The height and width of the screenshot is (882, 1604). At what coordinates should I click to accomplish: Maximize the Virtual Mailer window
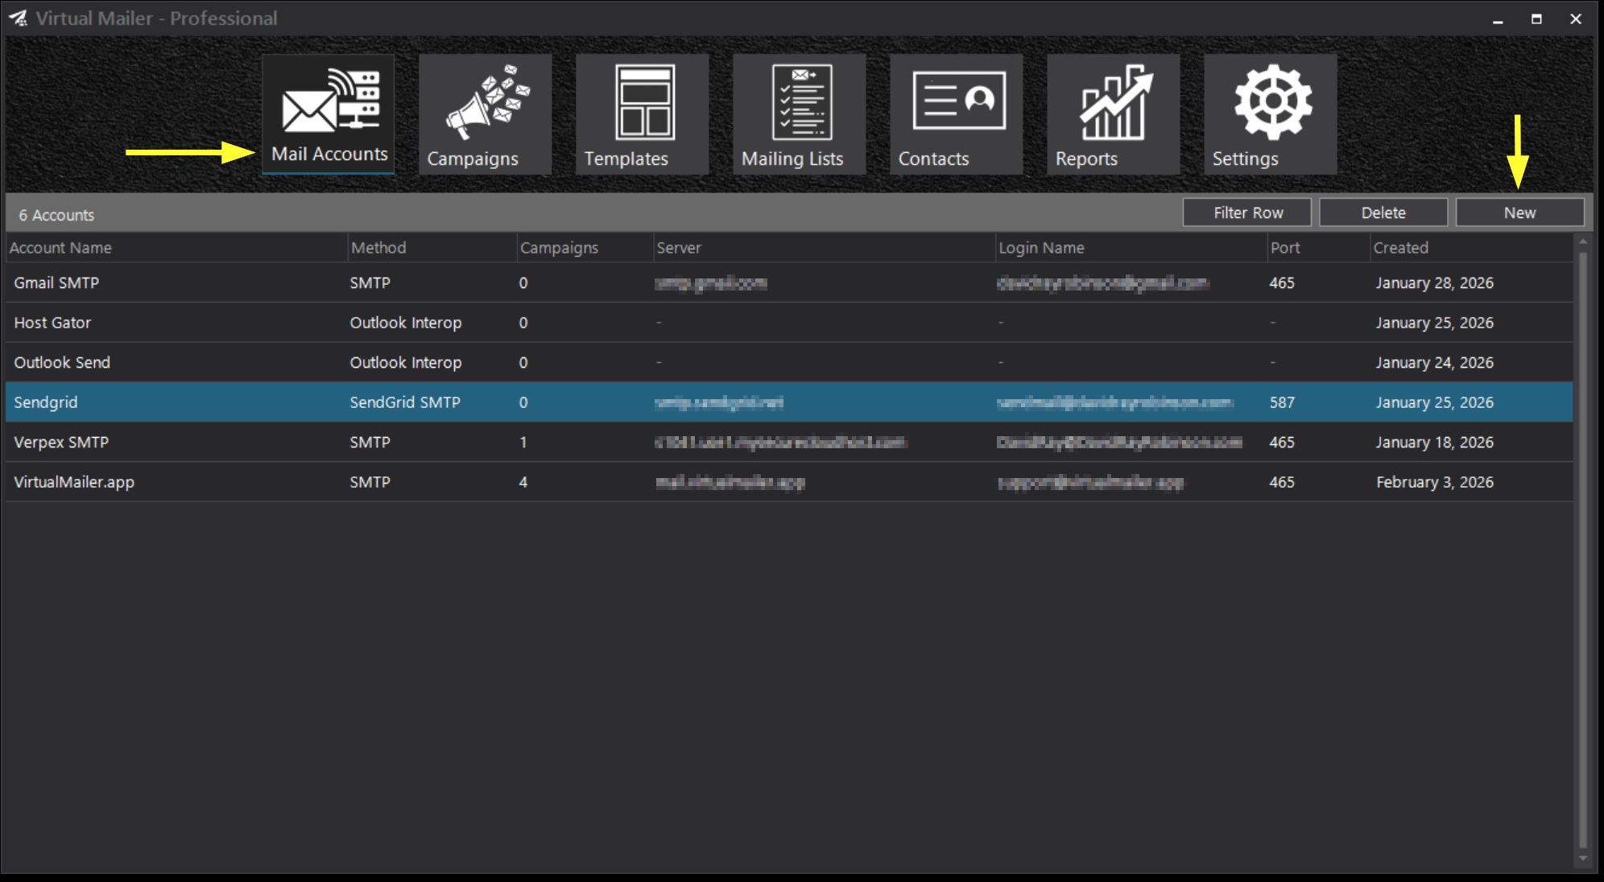[x=1536, y=19]
